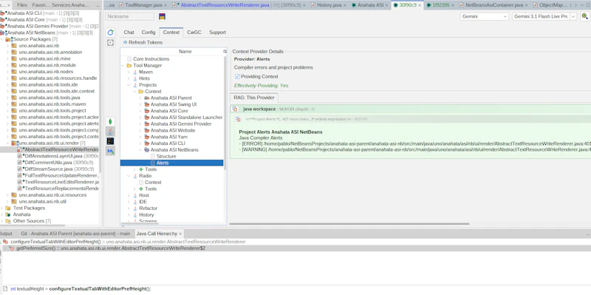Expand the Maven tree node

[129, 72]
